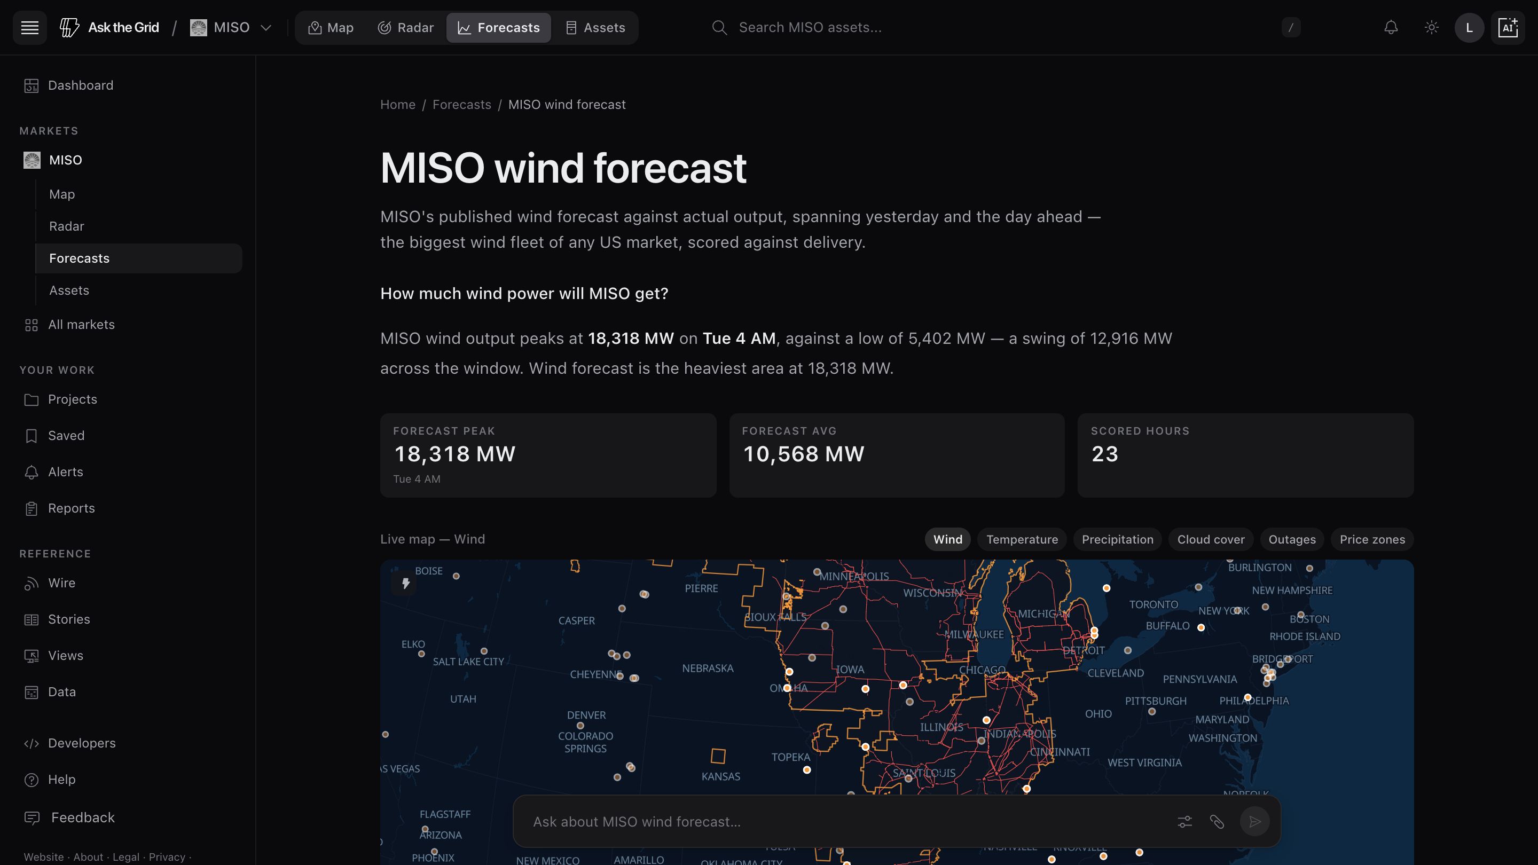This screenshot has height=865, width=1538.
Task: Open the user avatar labeled L
Action: click(x=1469, y=27)
